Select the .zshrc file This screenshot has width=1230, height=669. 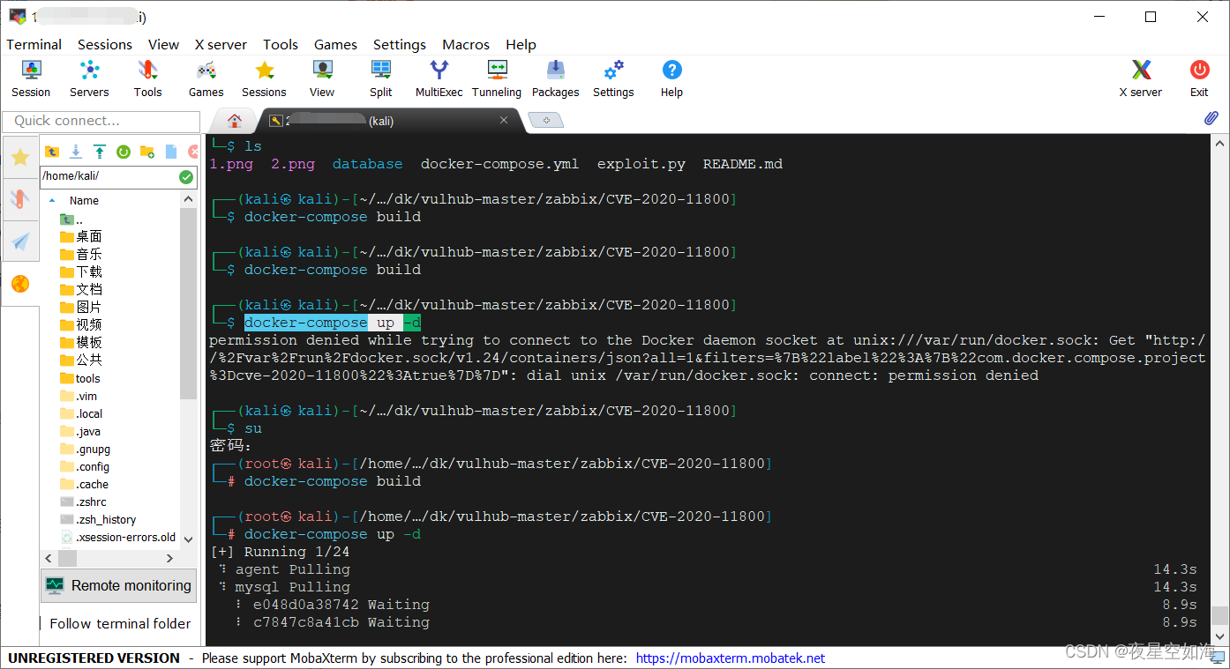(83, 502)
